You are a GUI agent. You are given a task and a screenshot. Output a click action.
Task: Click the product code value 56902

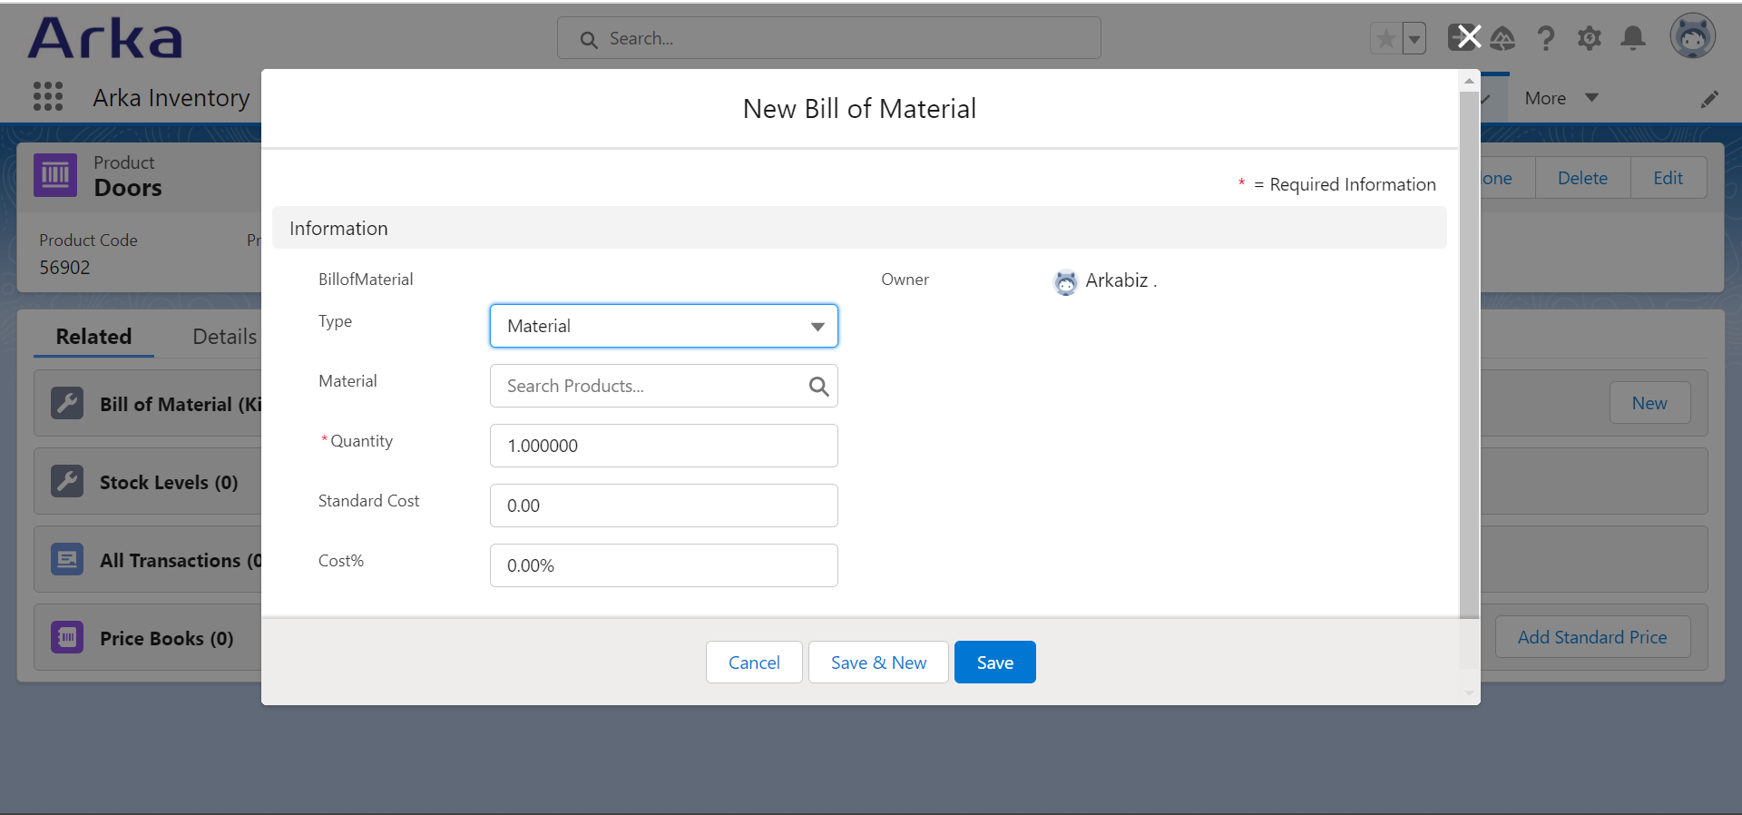[x=64, y=268]
